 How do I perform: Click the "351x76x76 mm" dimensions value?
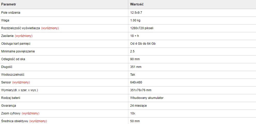141,90
